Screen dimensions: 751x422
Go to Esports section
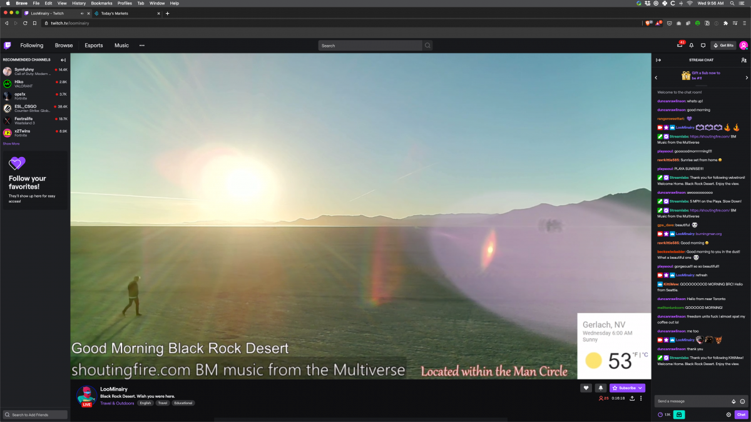pyautogui.click(x=94, y=45)
